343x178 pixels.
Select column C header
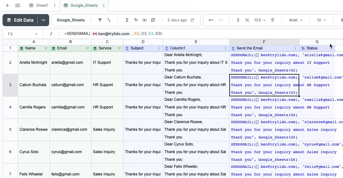tap(107, 42)
